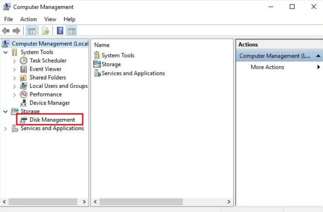Expand the Performance node
This screenshot has width=323, height=212.
(x=14, y=95)
